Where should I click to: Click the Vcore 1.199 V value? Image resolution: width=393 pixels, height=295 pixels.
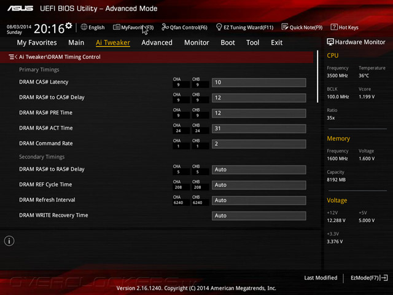coord(367,96)
